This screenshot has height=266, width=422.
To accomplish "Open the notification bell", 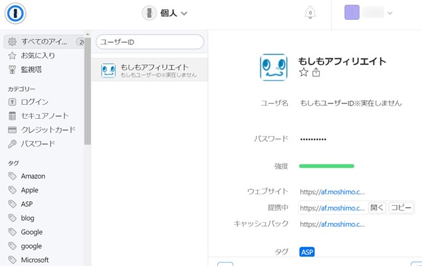I will 310,13.
